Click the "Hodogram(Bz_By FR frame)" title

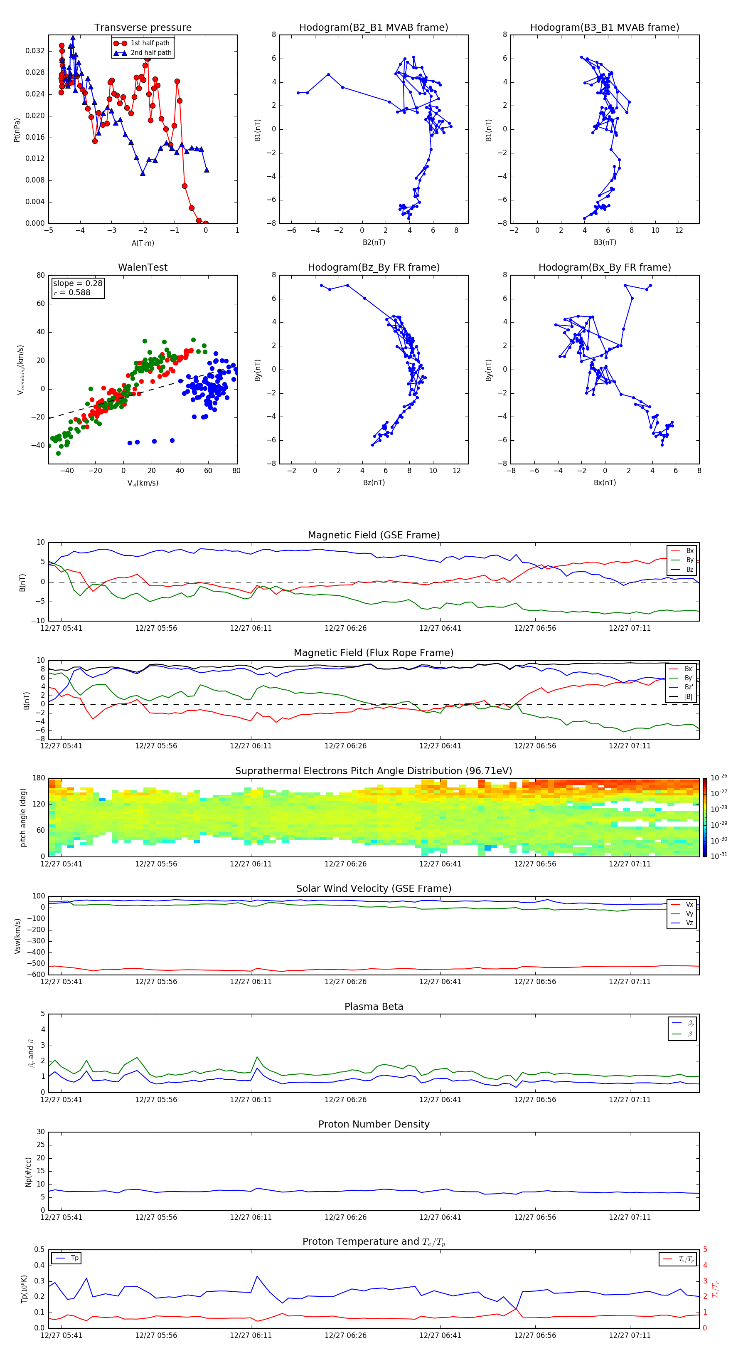coord(374,267)
